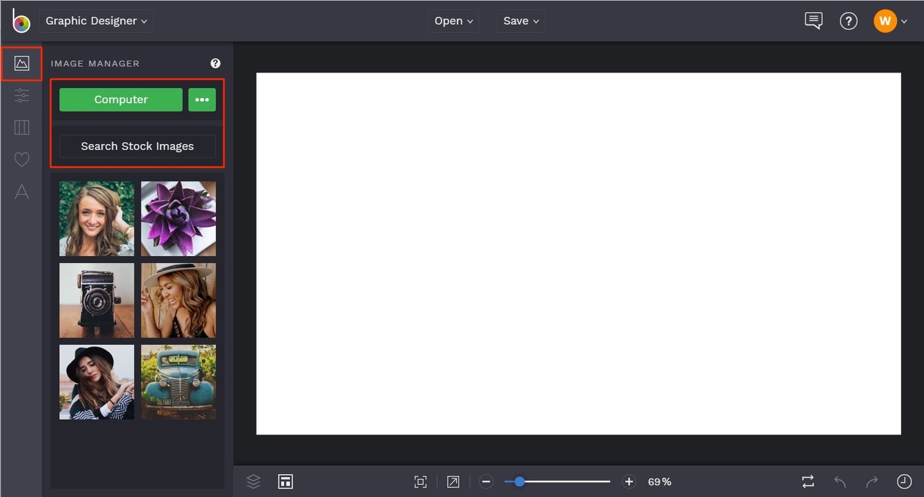Open the Text tool panel
Image resolution: width=924 pixels, height=497 pixels.
coord(21,192)
